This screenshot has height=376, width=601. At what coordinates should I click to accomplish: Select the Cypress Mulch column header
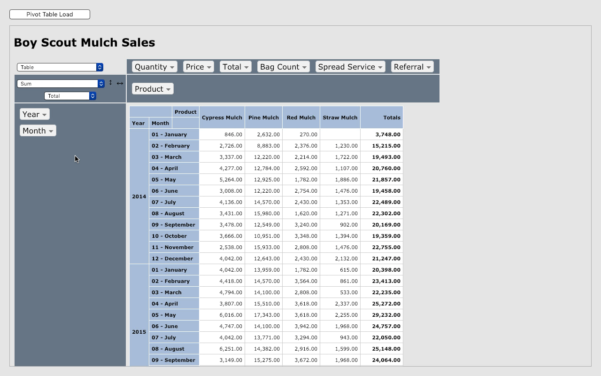coord(222,117)
